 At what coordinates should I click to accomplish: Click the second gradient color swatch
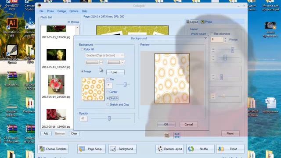[x=114, y=62]
